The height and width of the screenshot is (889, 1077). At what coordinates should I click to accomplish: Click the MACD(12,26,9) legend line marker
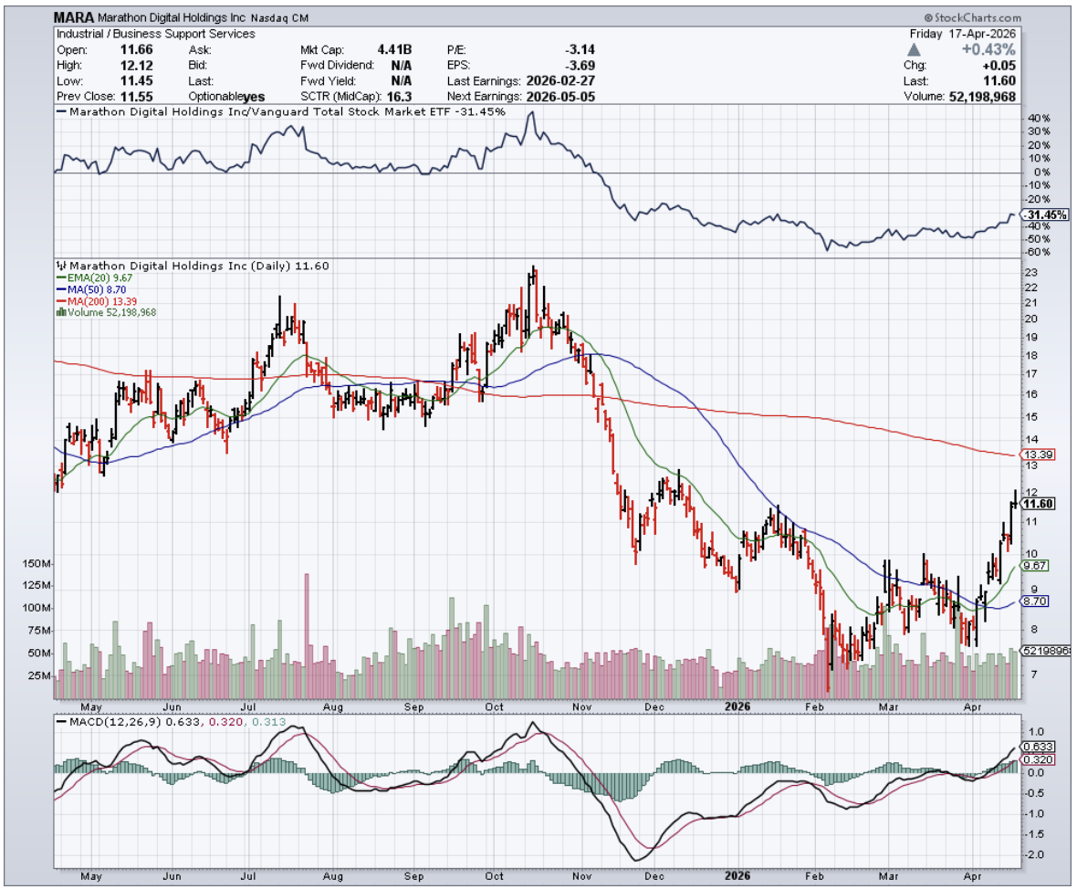click(x=63, y=722)
